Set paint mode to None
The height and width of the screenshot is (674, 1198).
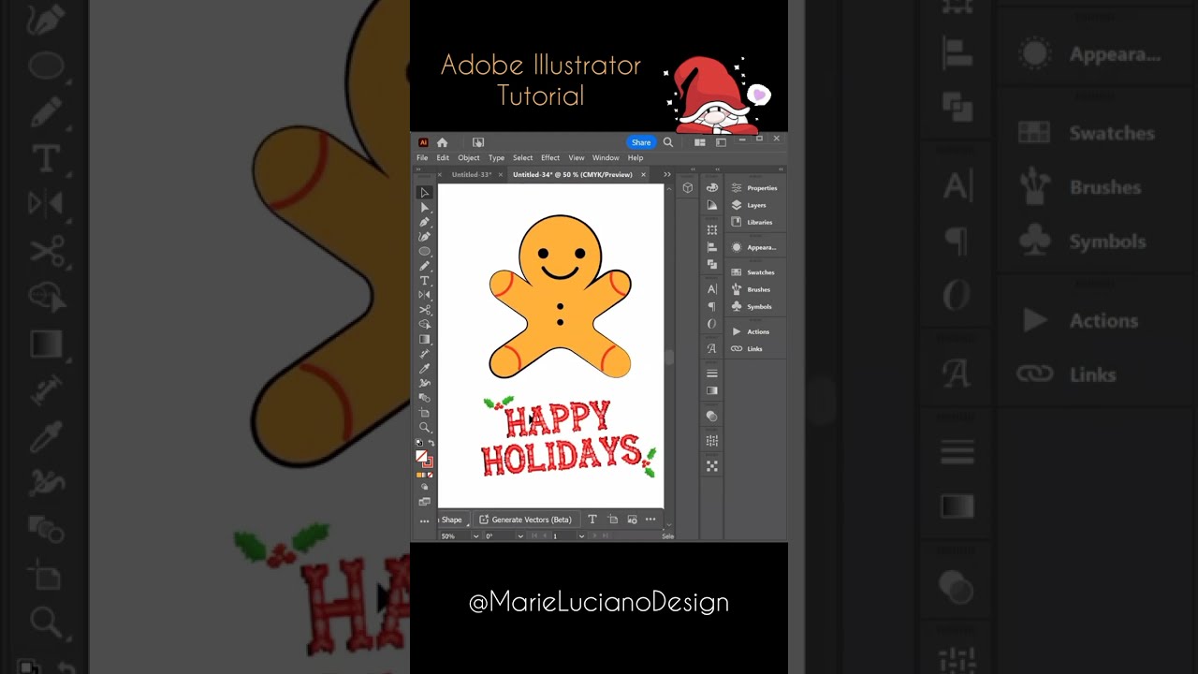coord(431,475)
